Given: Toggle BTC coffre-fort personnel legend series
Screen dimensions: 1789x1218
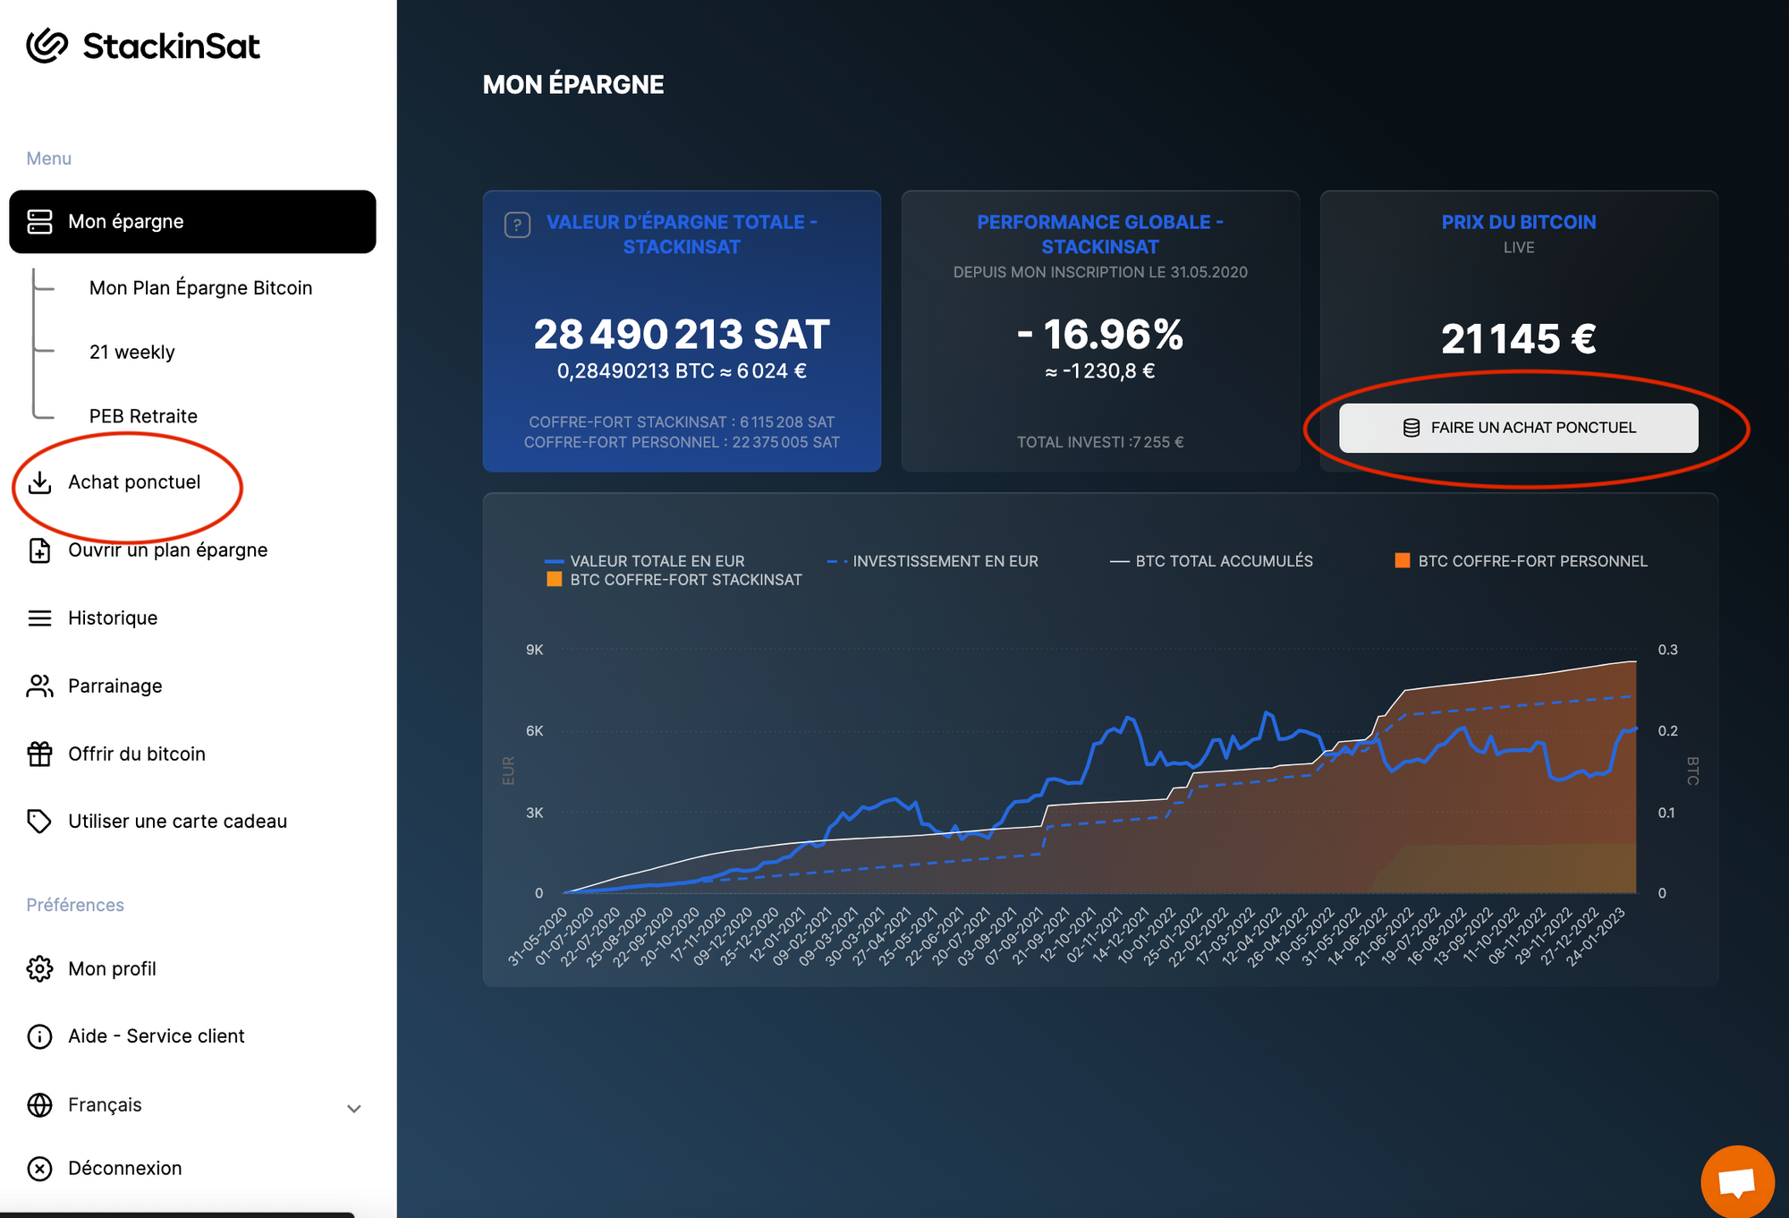Looking at the screenshot, I should tap(1522, 561).
